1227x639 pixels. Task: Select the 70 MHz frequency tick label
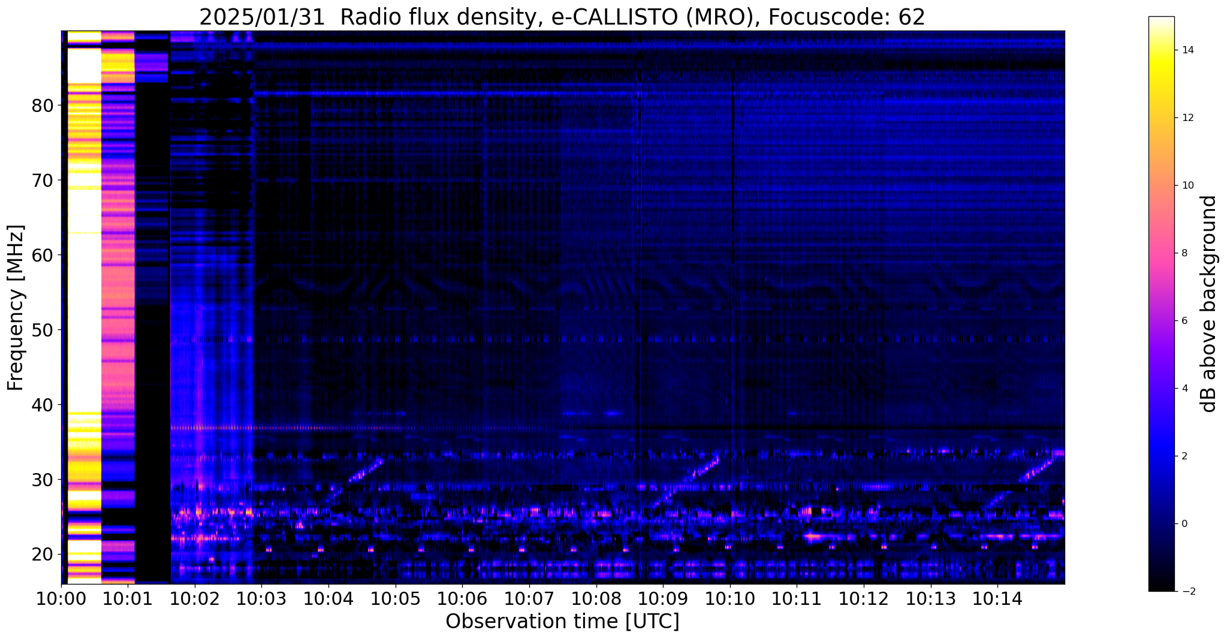(x=43, y=180)
